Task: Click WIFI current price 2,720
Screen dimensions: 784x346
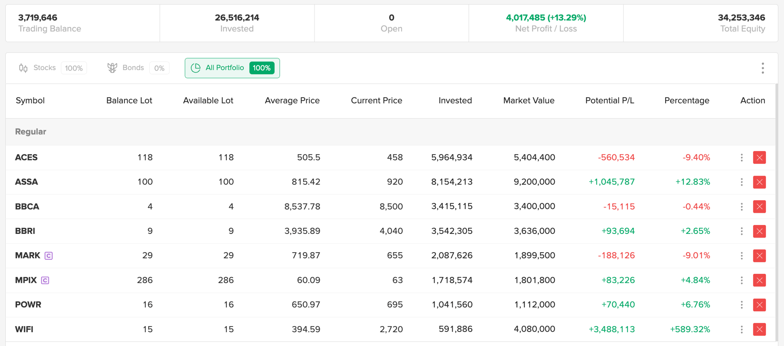Action: (x=391, y=329)
